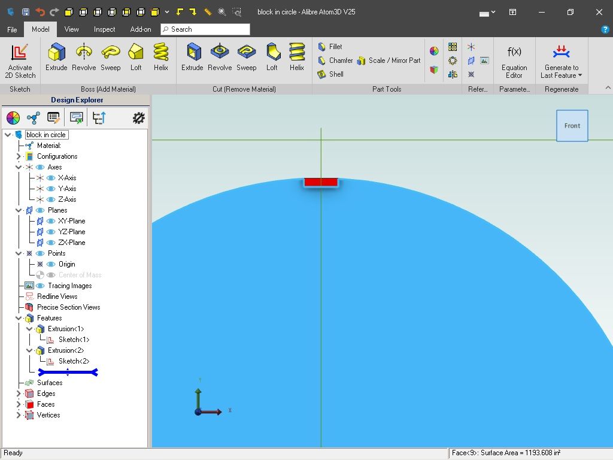Insert a reference axis from the ribbon
613x460 pixels.
(471, 47)
